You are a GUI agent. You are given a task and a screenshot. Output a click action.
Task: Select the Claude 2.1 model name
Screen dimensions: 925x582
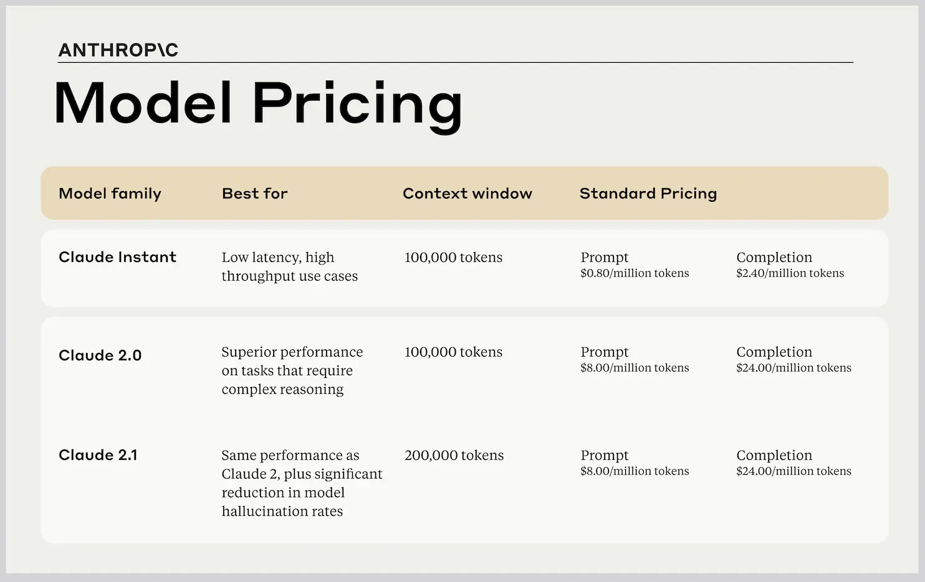(x=98, y=455)
